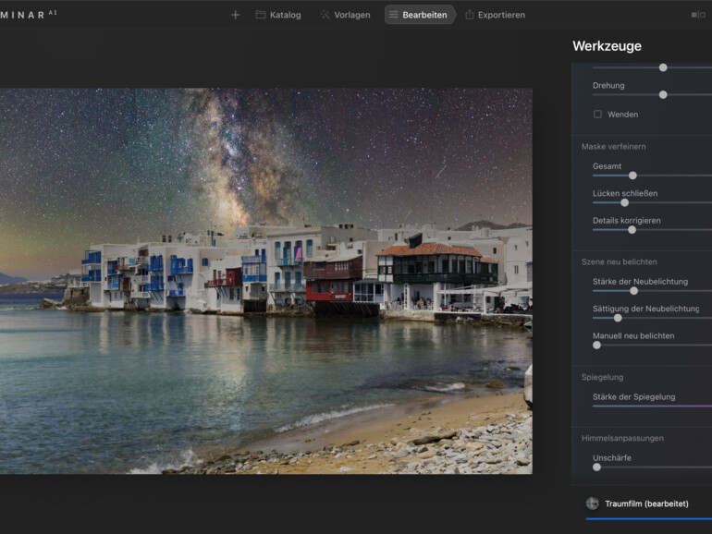Click the Manuell neu belichten slider handle

(596, 346)
